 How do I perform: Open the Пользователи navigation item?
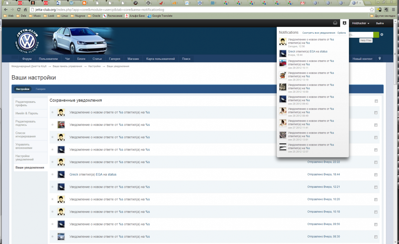pos(48,59)
